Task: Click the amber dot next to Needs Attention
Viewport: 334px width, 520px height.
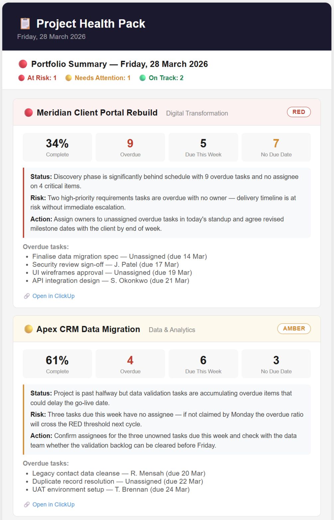Action: [x=68, y=78]
